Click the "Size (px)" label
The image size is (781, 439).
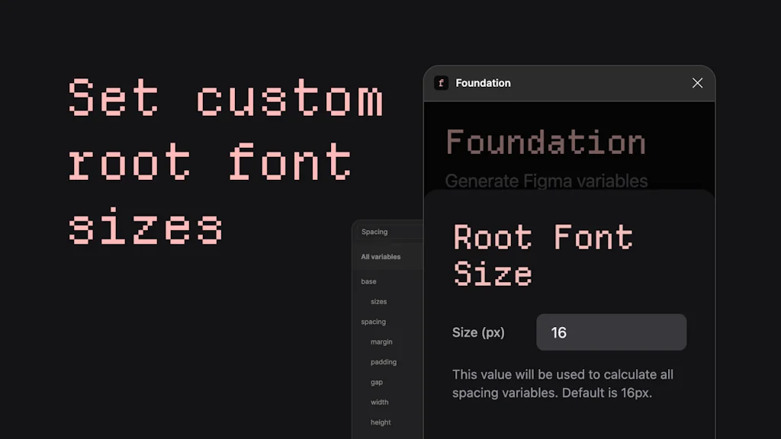479,332
